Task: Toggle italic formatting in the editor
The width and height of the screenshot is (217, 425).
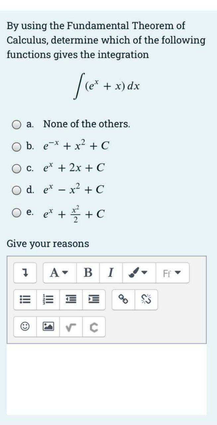Action: (110, 272)
